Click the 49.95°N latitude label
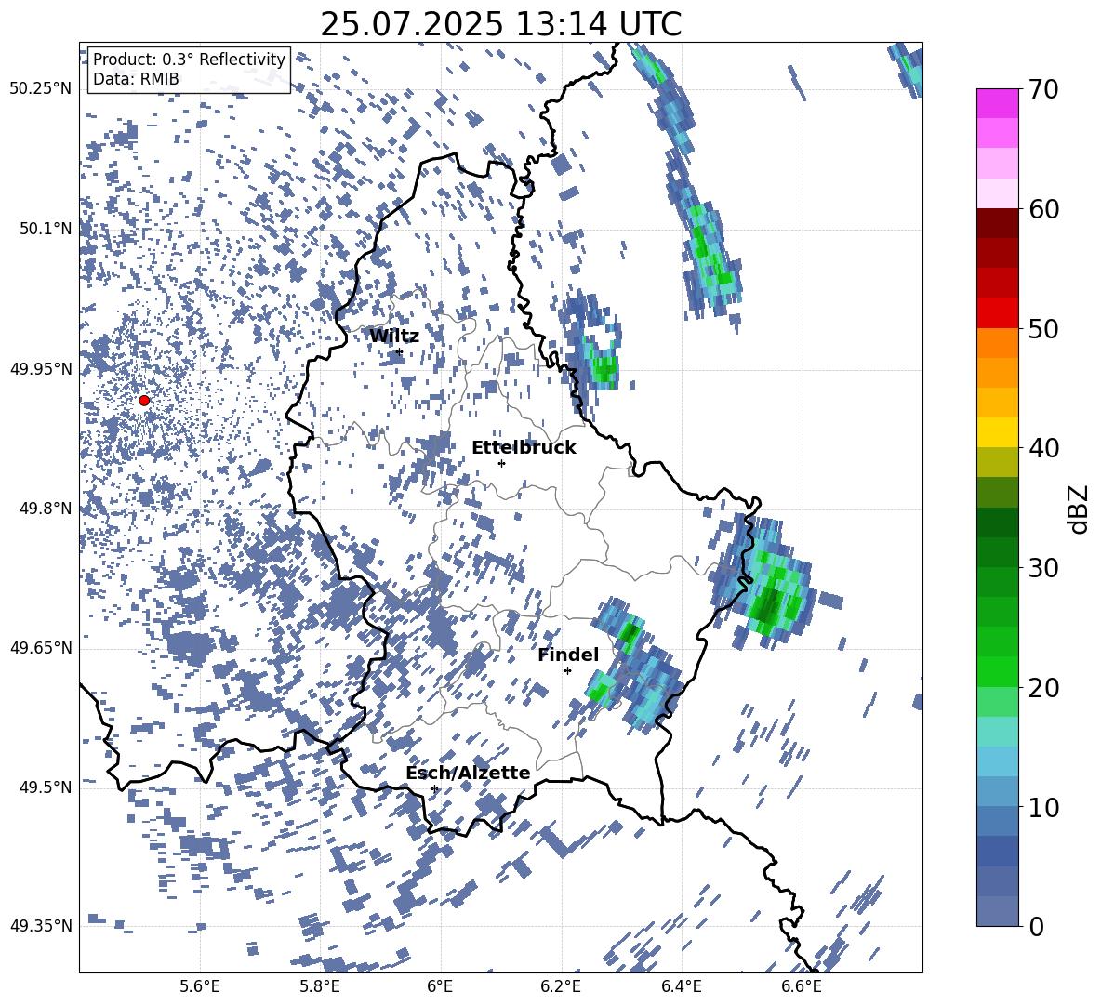1101x1005 pixels. point(41,369)
